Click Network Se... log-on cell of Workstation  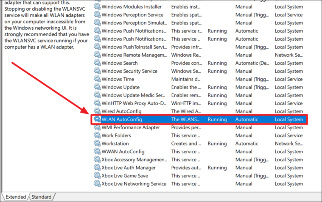tap(289, 144)
